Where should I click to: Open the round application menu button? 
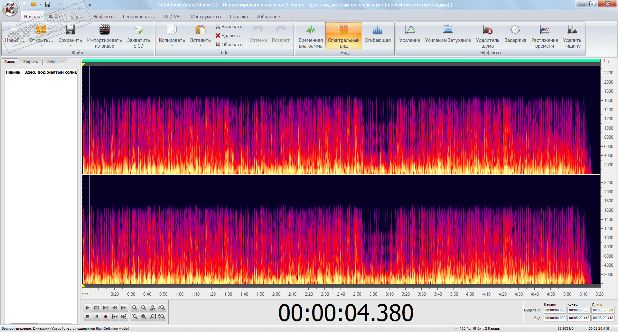(x=10, y=8)
